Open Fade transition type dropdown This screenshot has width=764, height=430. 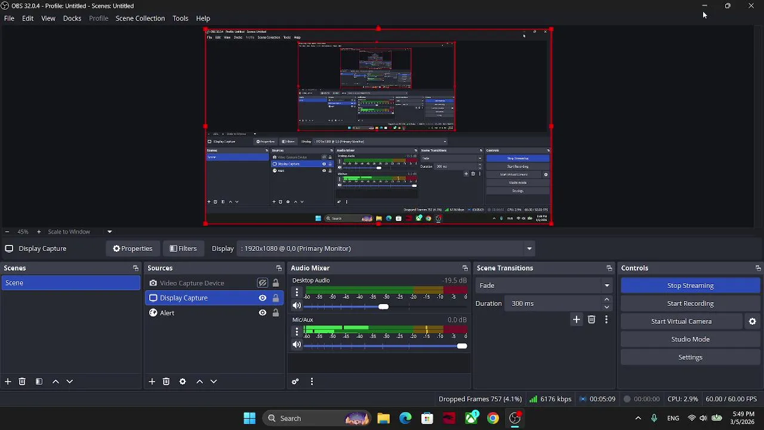(x=544, y=285)
